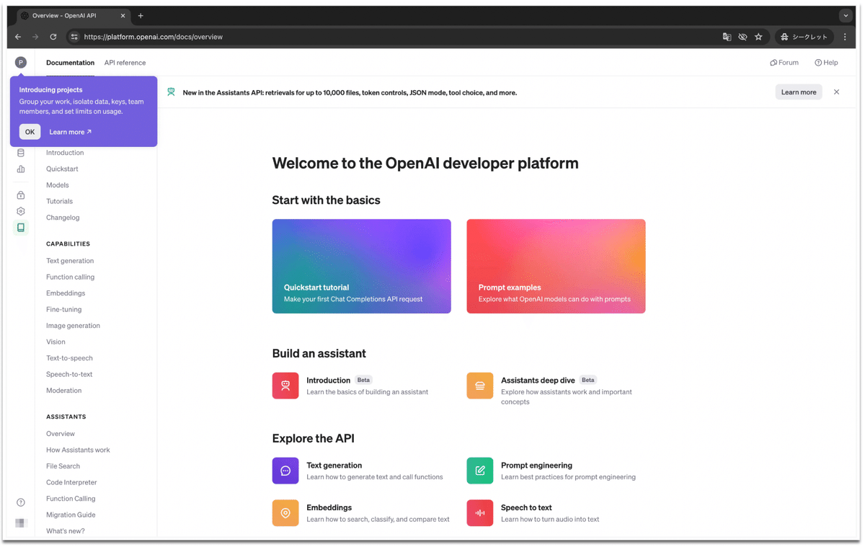Dismiss the Assistants API announcement banner
865x547 pixels.
click(x=836, y=92)
